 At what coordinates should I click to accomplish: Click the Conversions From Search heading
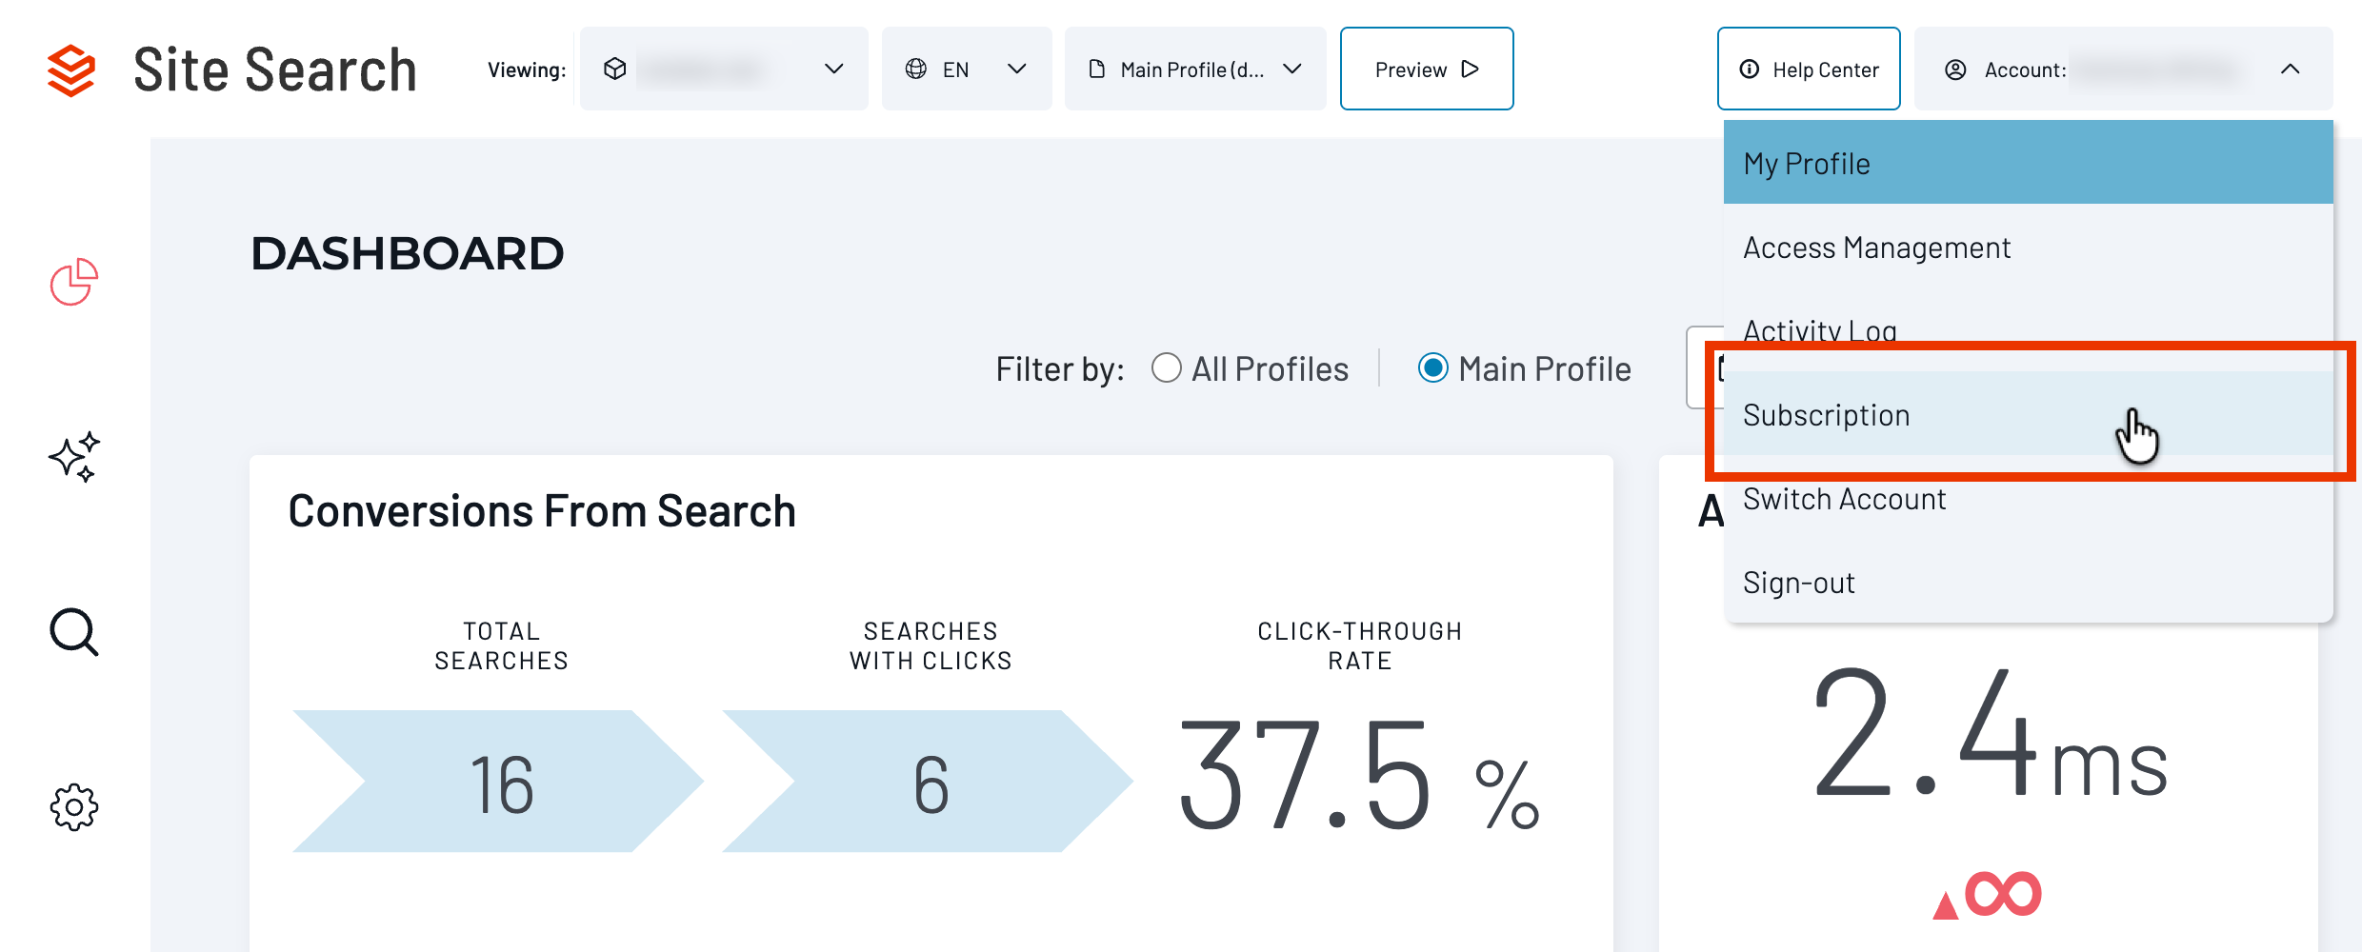(x=542, y=510)
